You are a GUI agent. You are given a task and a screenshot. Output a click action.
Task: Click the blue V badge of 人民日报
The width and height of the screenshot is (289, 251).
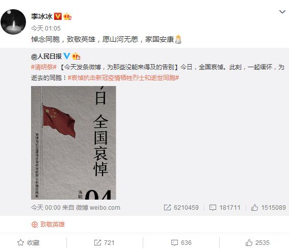(67, 56)
